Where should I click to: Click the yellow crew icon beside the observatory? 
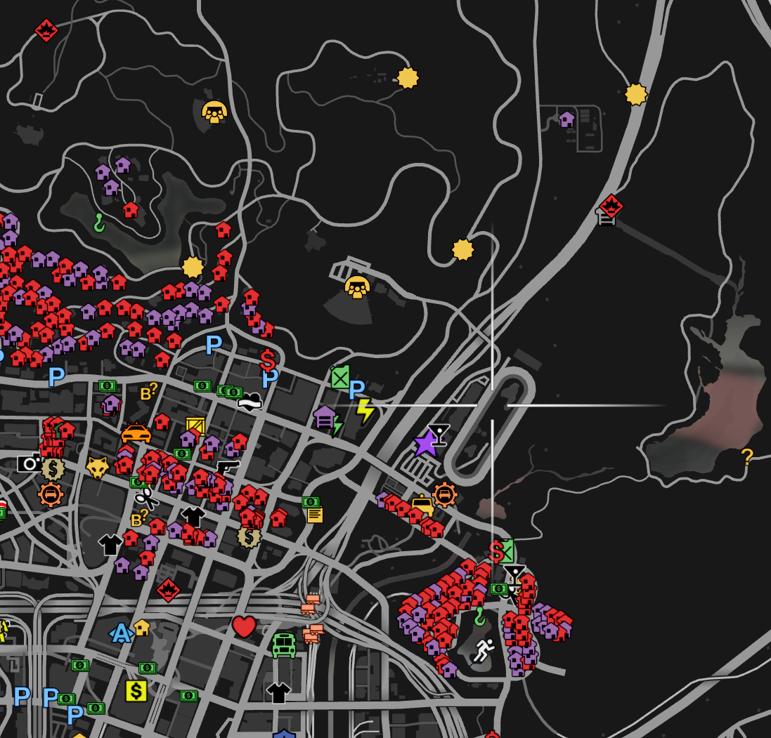(x=357, y=287)
